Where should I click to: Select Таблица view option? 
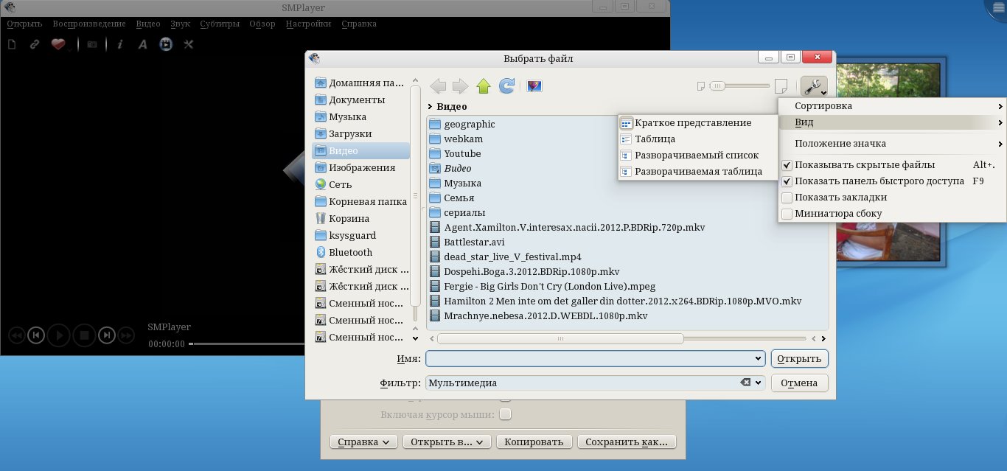click(655, 139)
